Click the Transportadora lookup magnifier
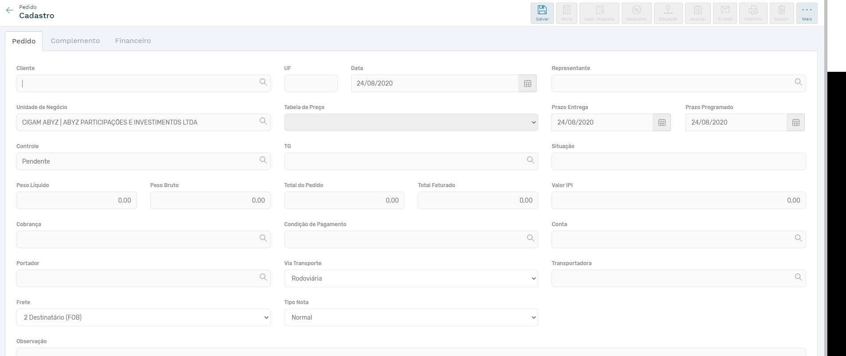 pyautogui.click(x=798, y=278)
